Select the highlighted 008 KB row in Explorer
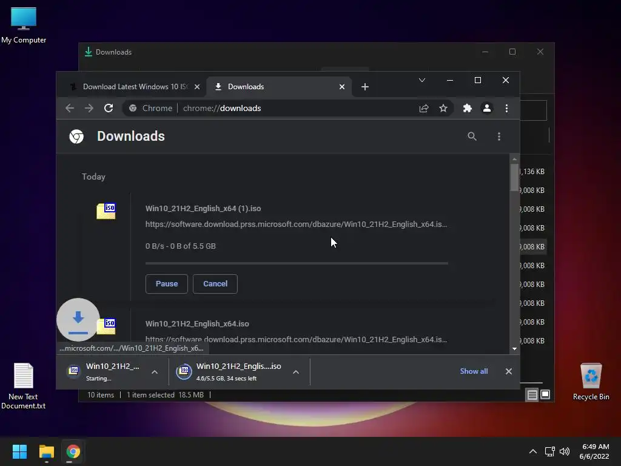621x466 pixels. point(533,246)
